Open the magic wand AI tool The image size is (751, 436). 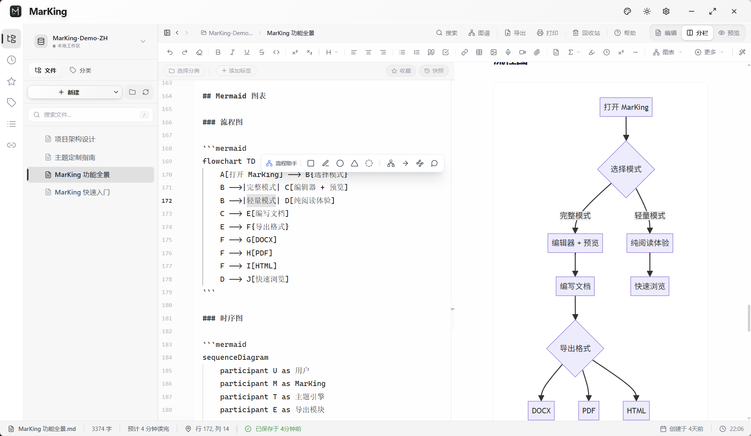coord(742,52)
